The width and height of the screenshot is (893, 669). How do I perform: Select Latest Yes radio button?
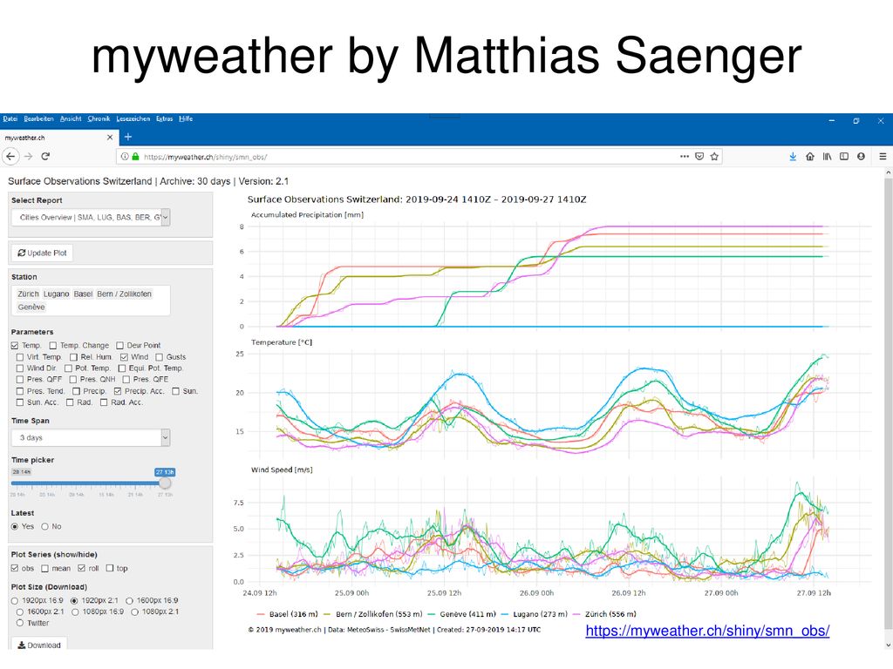tap(14, 526)
